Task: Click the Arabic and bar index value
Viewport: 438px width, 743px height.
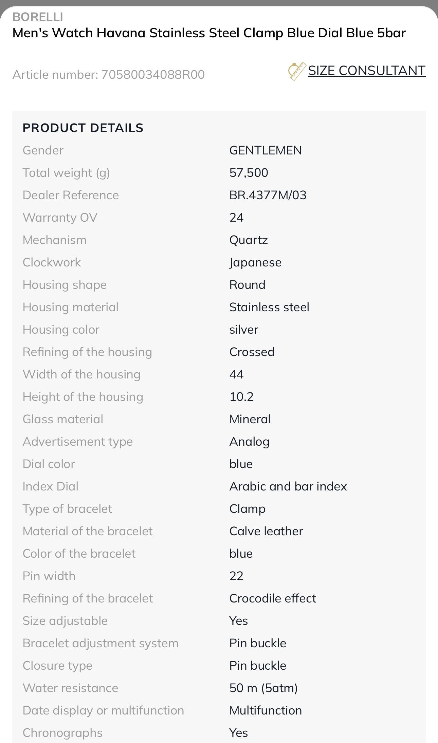Action: pos(288,486)
